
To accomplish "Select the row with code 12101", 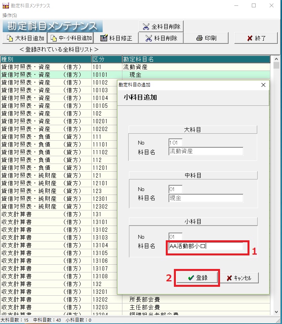I will click(x=58, y=183).
